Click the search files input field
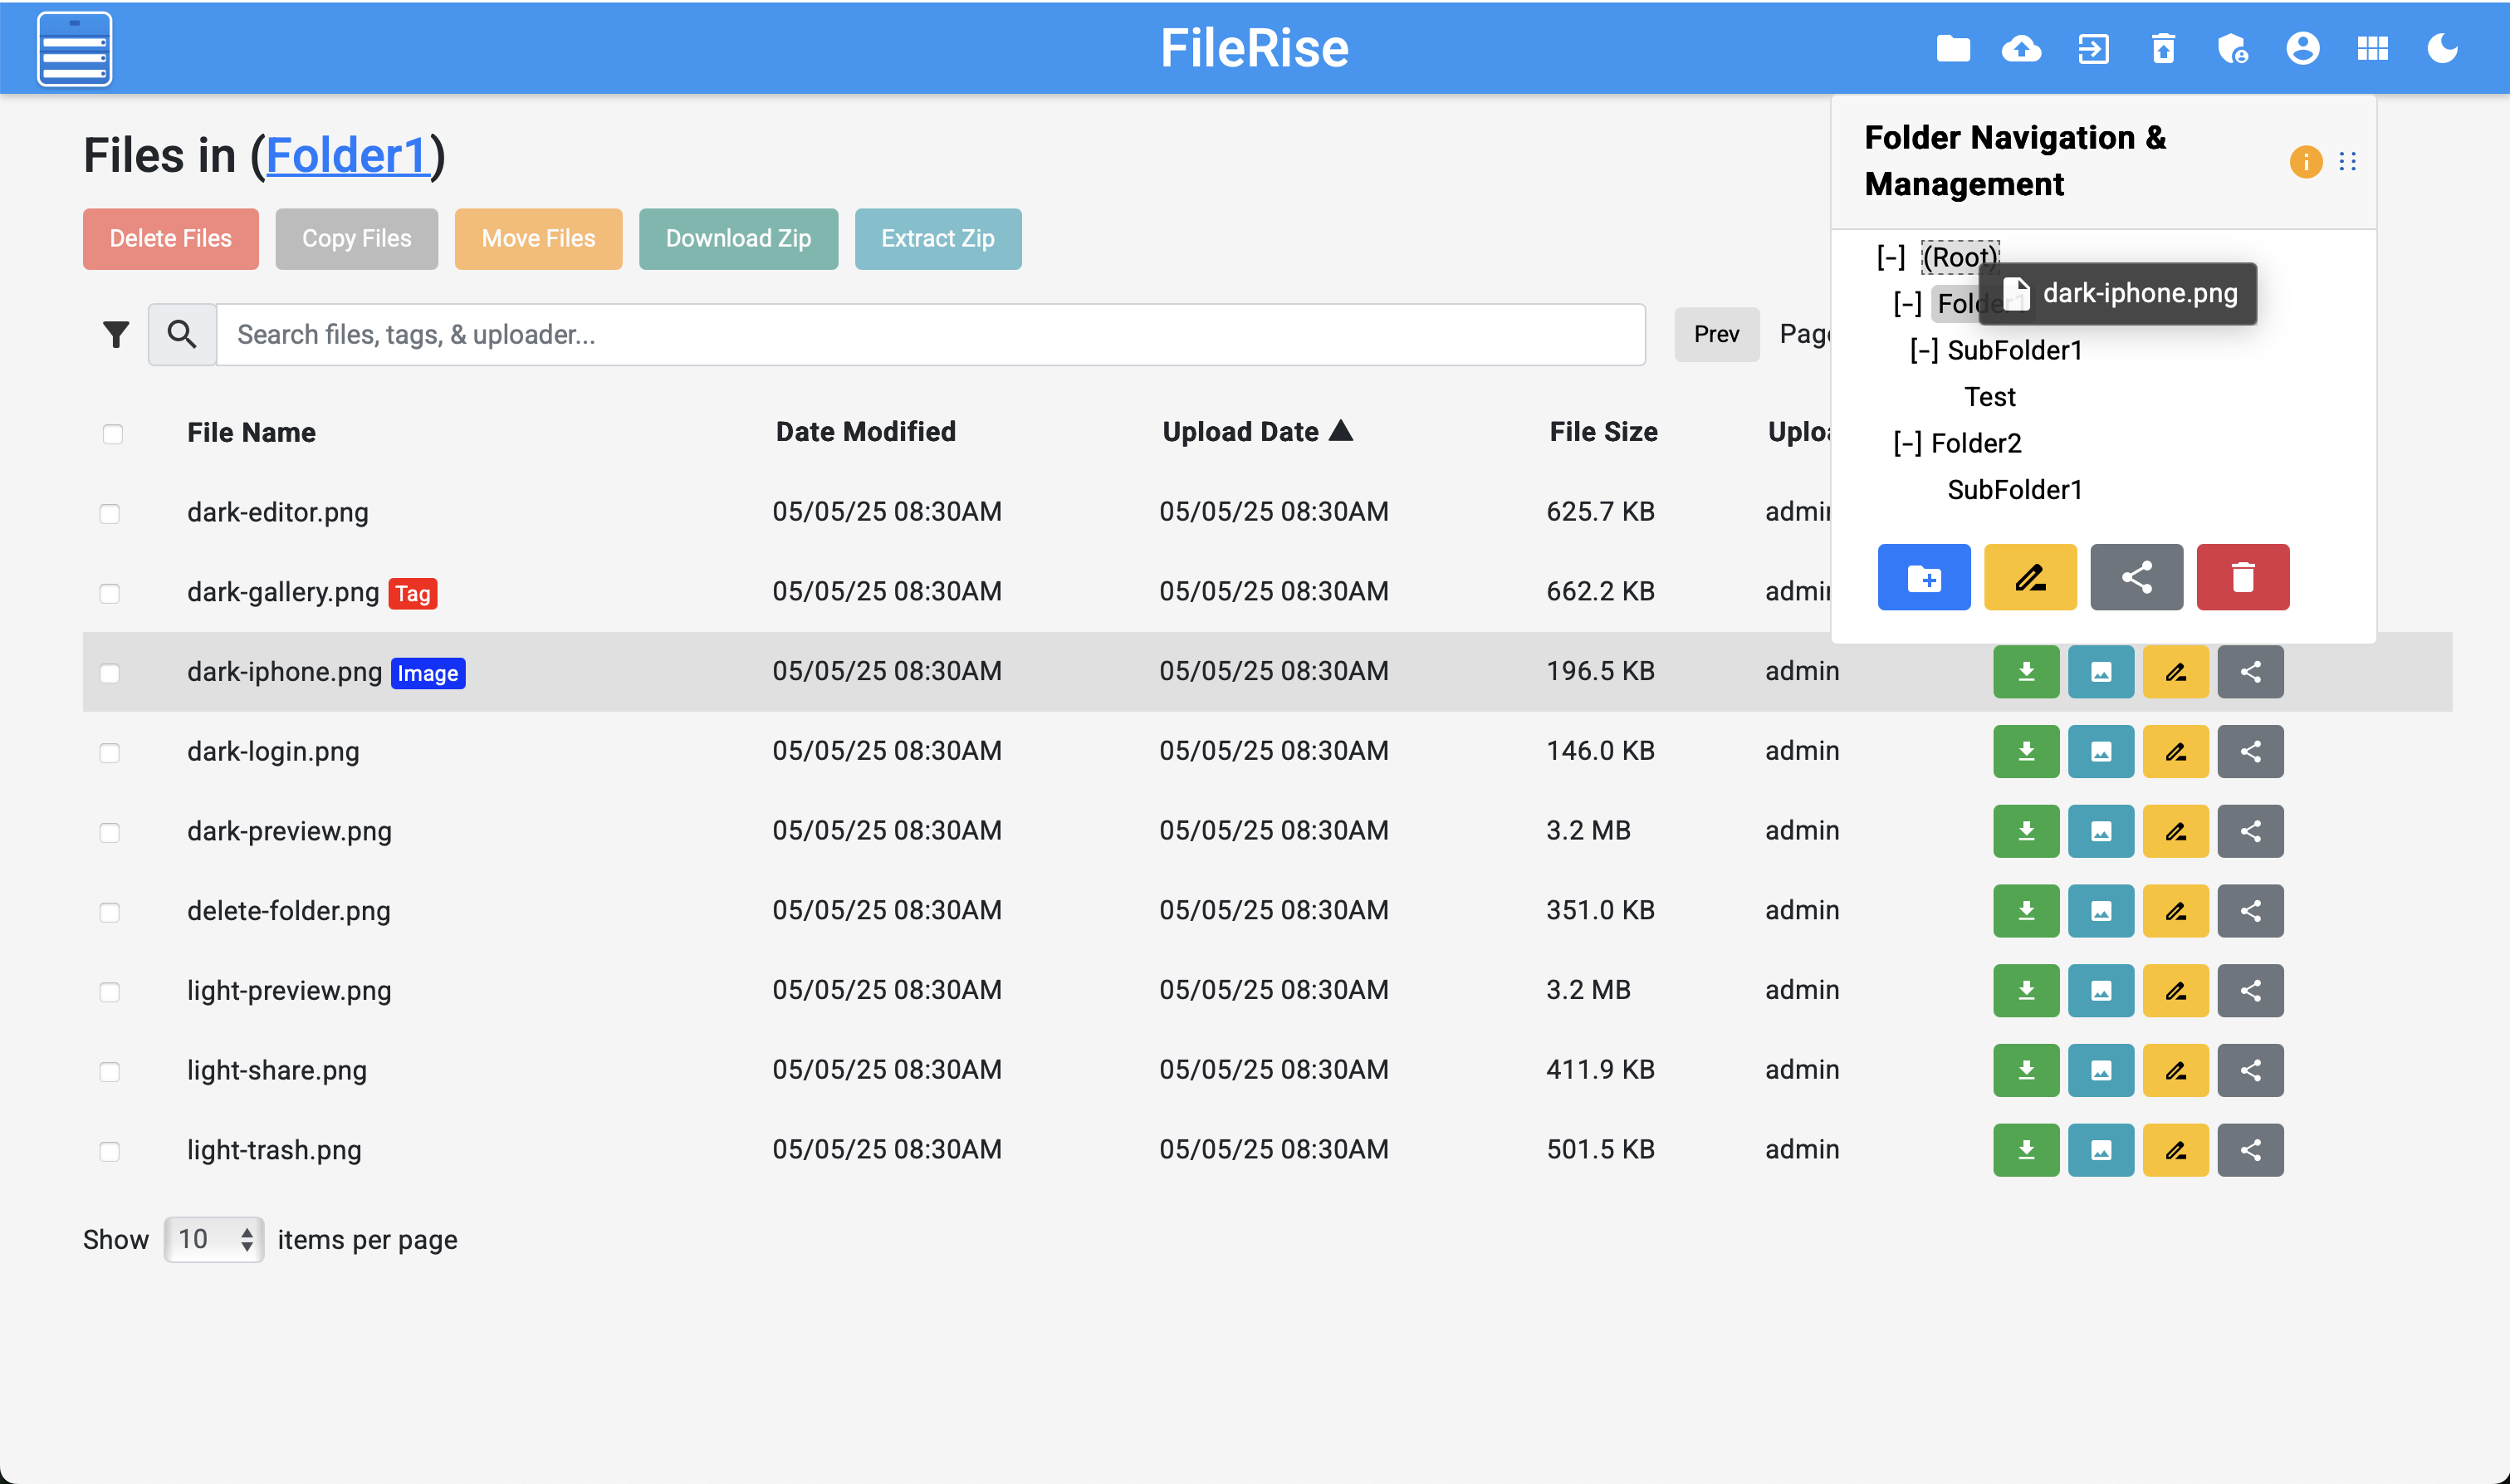The image size is (2510, 1484). (x=930, y=334)
